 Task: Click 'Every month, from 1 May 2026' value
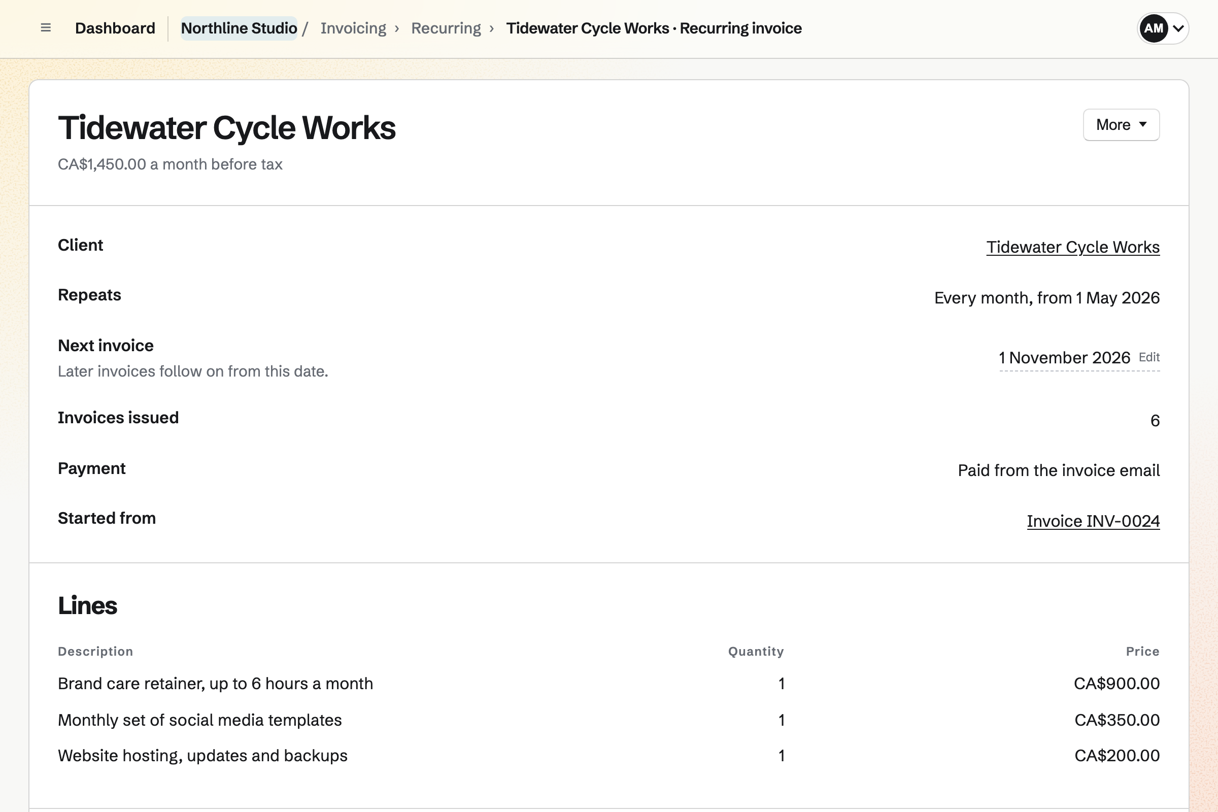point(1046,298)
